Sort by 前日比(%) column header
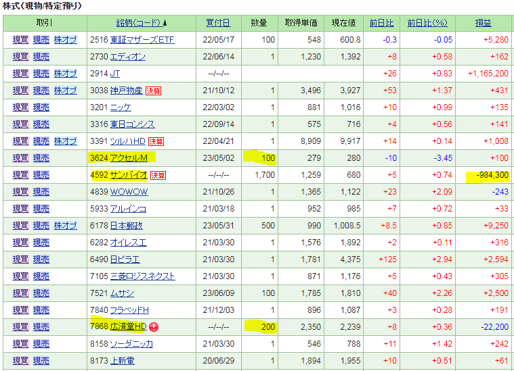The width and height of the screenshot is (514, 371). click(x=427, y=23)
